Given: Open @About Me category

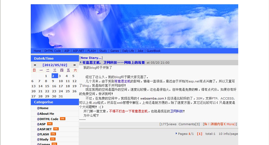Looking at the screenshot, I should 46,114.
